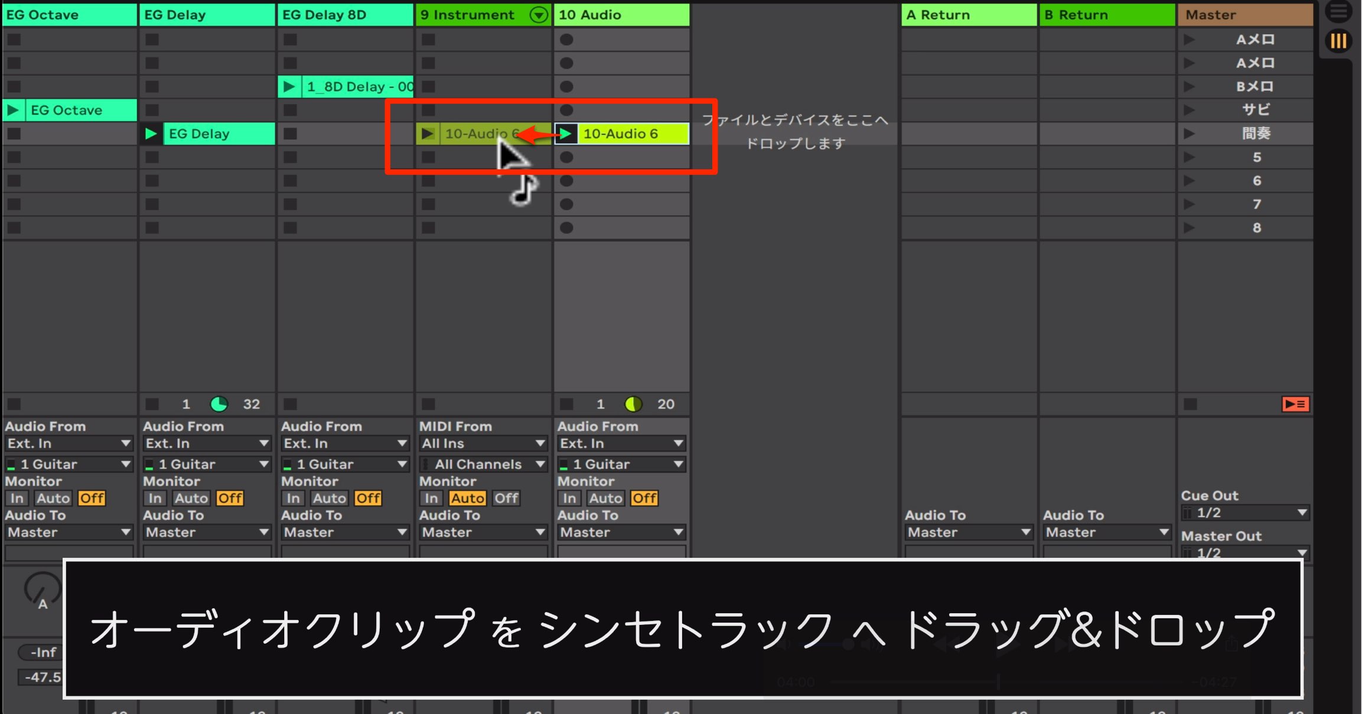Stop clips on EG Delay 8D track
1362x714 pixels.
(290, 404)
